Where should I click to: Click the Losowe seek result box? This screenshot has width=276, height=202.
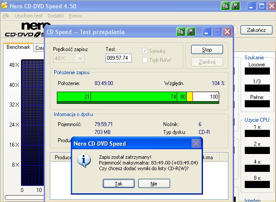pos(257,71)
